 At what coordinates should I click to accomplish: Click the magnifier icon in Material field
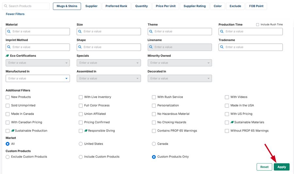(9, 32)
